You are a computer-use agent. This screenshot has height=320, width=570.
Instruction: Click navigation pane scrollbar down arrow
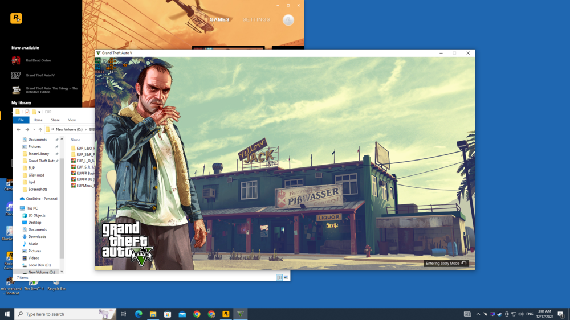[x=62, y=272]
